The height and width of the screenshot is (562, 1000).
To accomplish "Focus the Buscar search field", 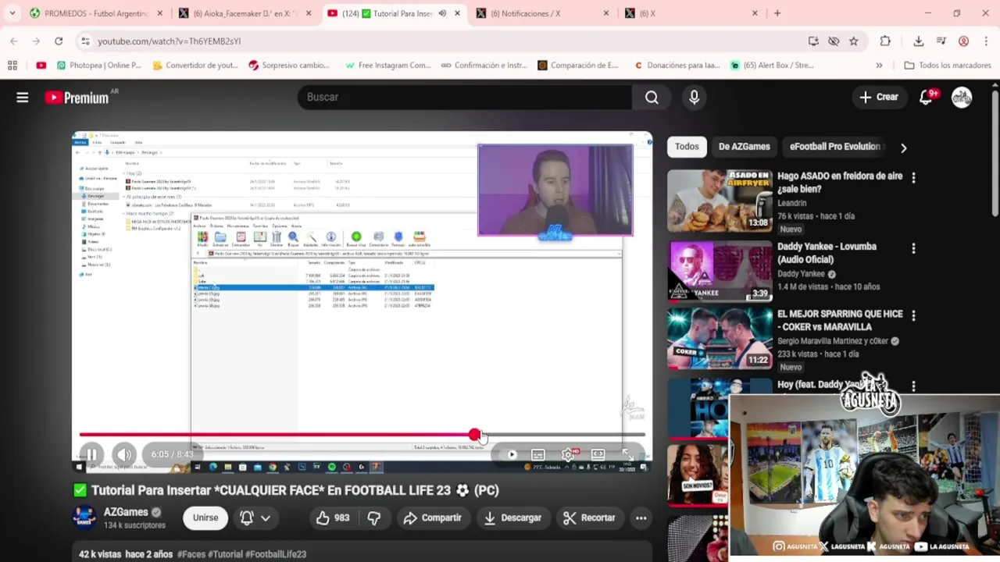I will tap(465, 97).
